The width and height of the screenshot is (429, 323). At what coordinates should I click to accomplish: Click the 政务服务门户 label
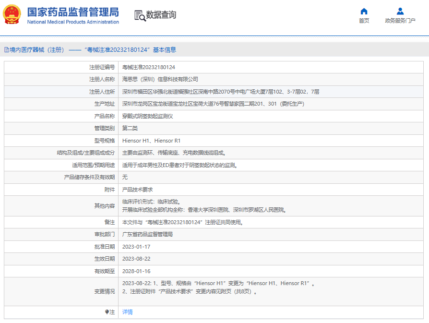(400, 21)
